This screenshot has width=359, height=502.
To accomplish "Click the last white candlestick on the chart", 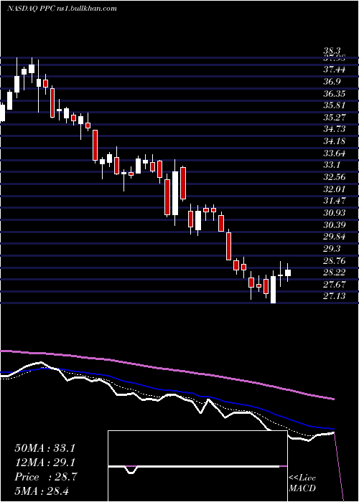I will (x=288, y=273).
